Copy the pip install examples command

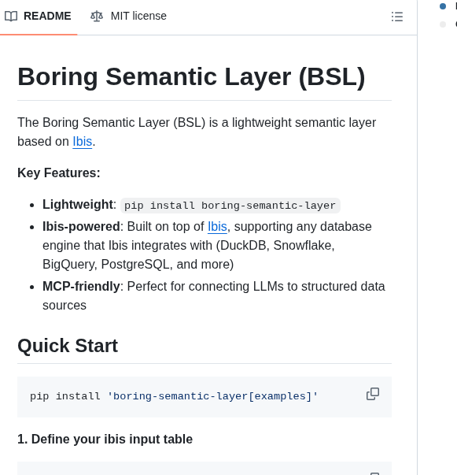point(373,394)
